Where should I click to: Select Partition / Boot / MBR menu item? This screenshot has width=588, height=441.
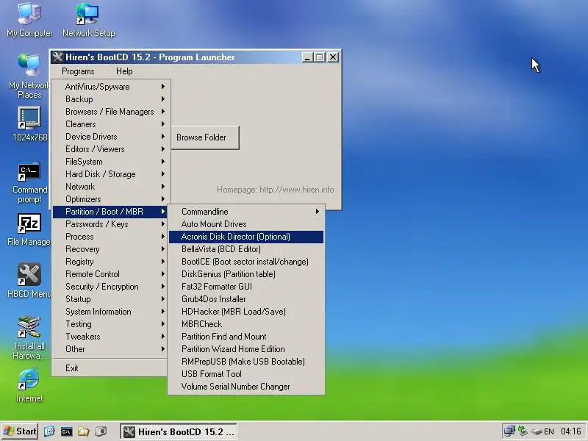point(110,212)
